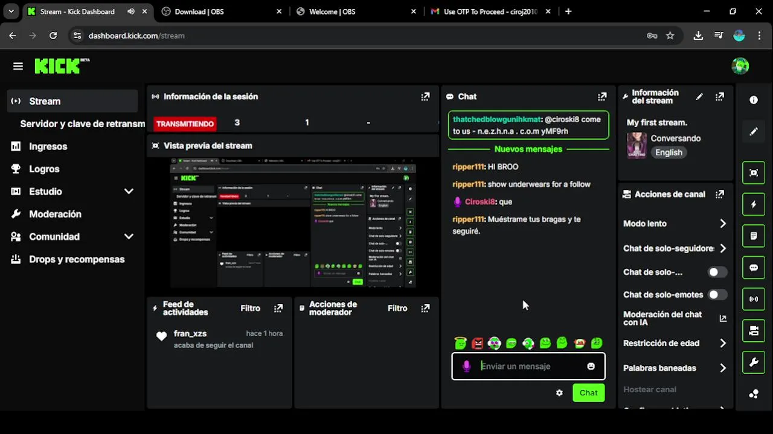This screenshot has height=434, width=773.
Task: Open browser tab list dropdown
Action: pos(11,11)
